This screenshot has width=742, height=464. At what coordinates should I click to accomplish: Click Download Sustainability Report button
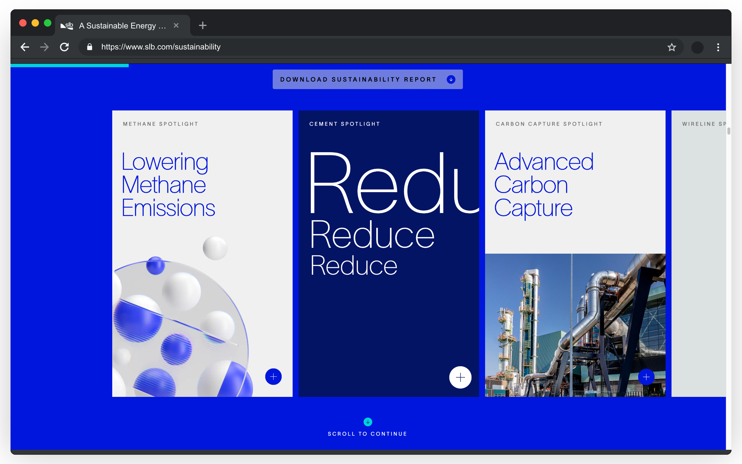367,79
